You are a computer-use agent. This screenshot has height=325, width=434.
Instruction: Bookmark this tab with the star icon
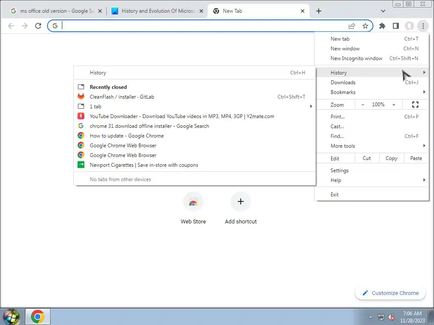point(365,26)
